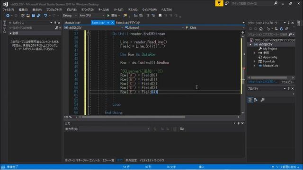
Task: Expand the 参照 references node
Action: click(254, 53)
